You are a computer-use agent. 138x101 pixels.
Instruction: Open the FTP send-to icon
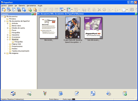tap(93, 93)
